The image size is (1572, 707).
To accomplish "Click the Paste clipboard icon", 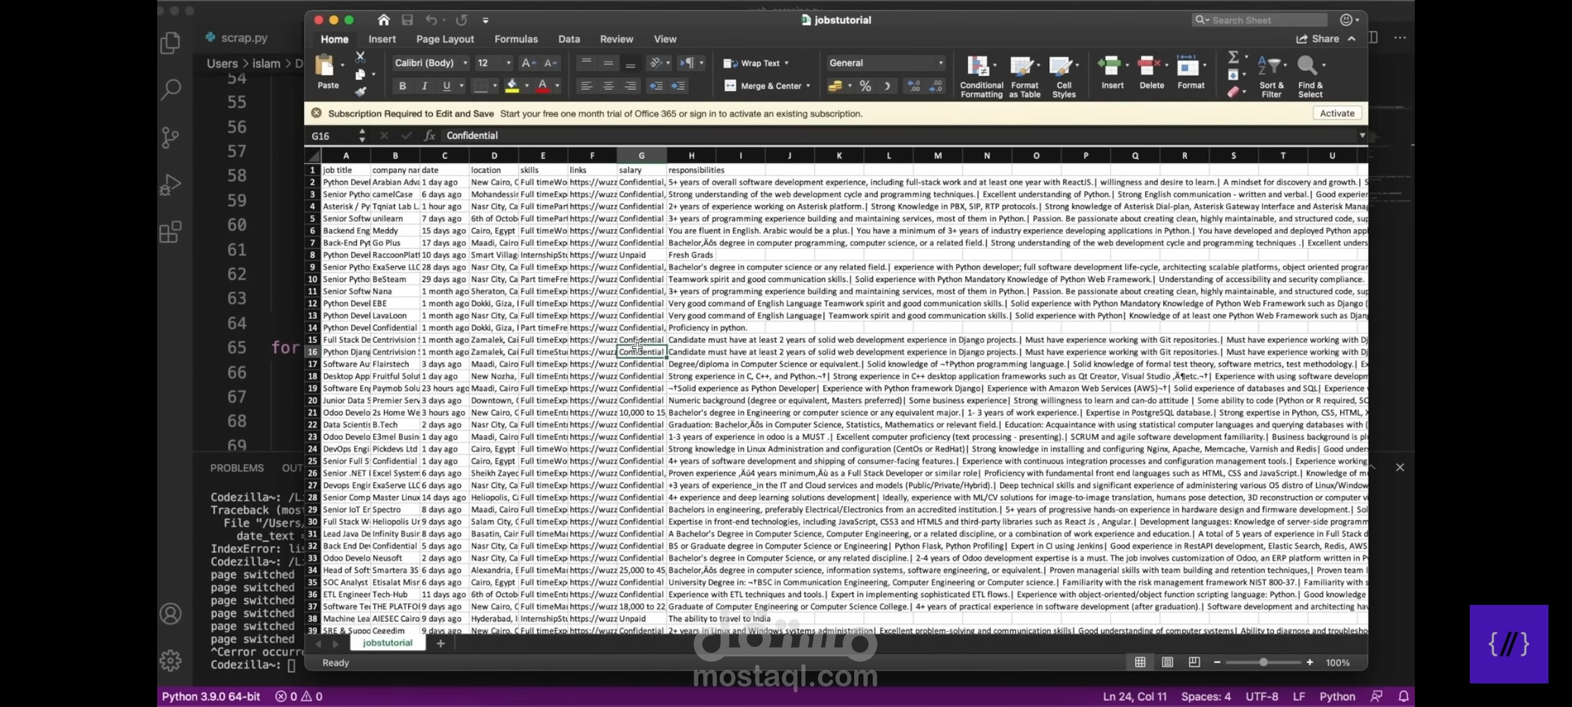I will click(x=325, y=66).
